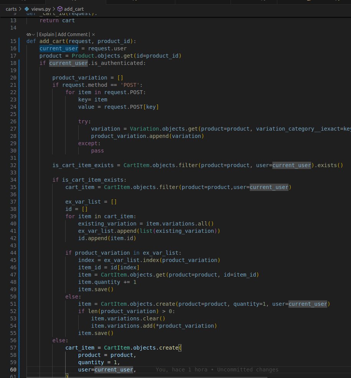Click the Python file icon in breadcrumb
Screen dimensions: 351x378
click(x=27, y=9)
